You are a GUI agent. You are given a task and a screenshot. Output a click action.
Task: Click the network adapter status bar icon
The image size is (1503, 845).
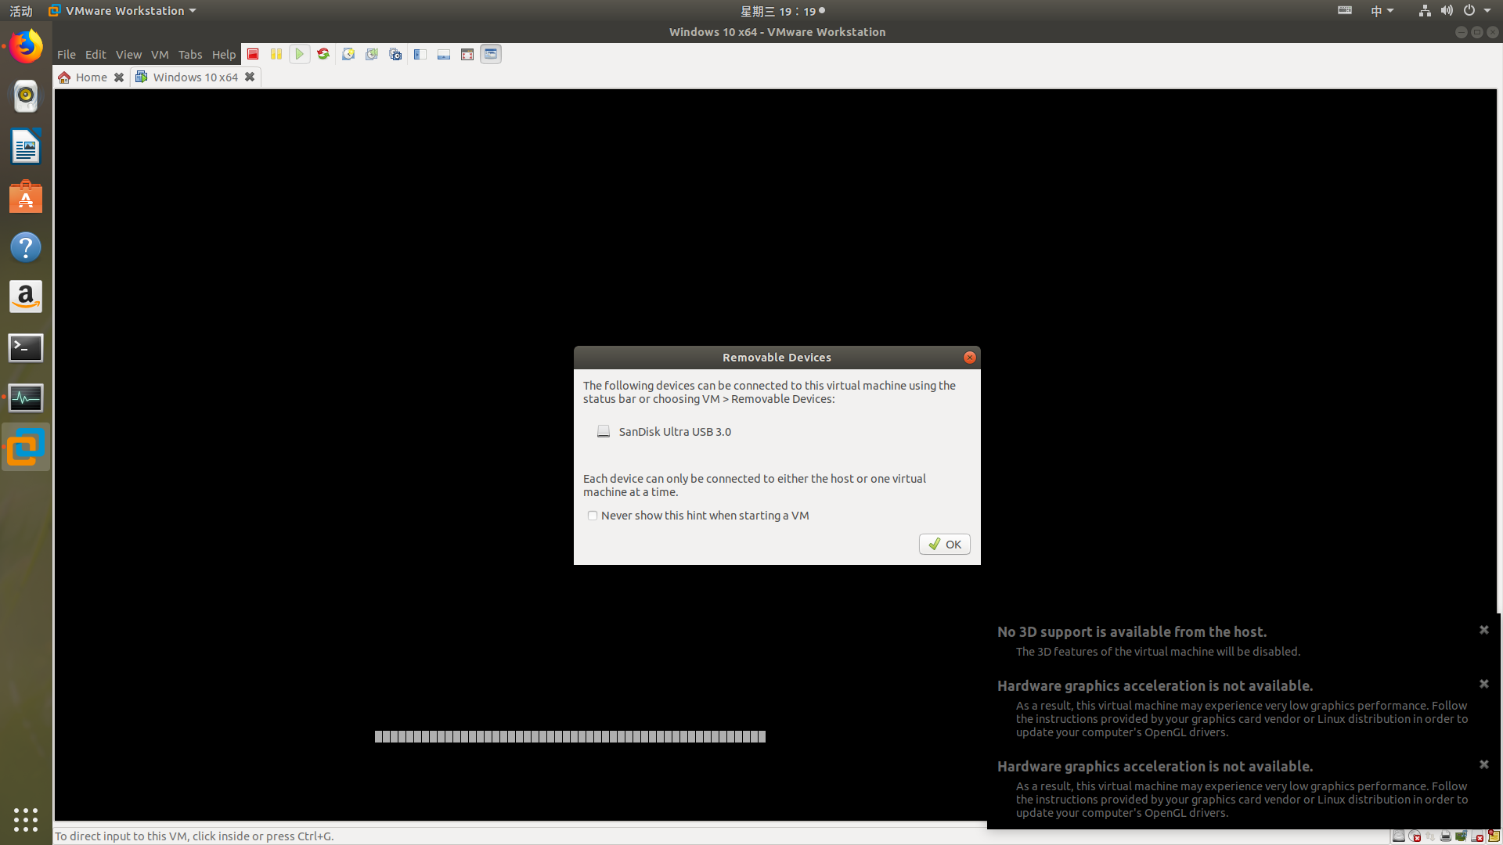1430,836
